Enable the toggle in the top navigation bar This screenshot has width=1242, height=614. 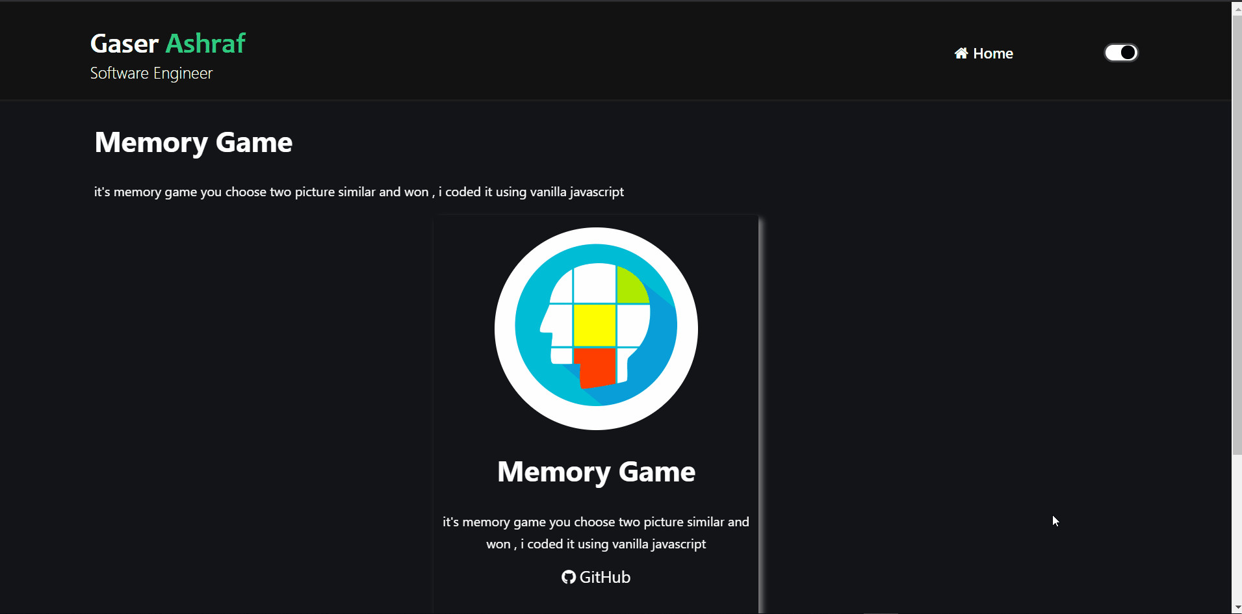pyautogui.click(x=1121, y=52)
